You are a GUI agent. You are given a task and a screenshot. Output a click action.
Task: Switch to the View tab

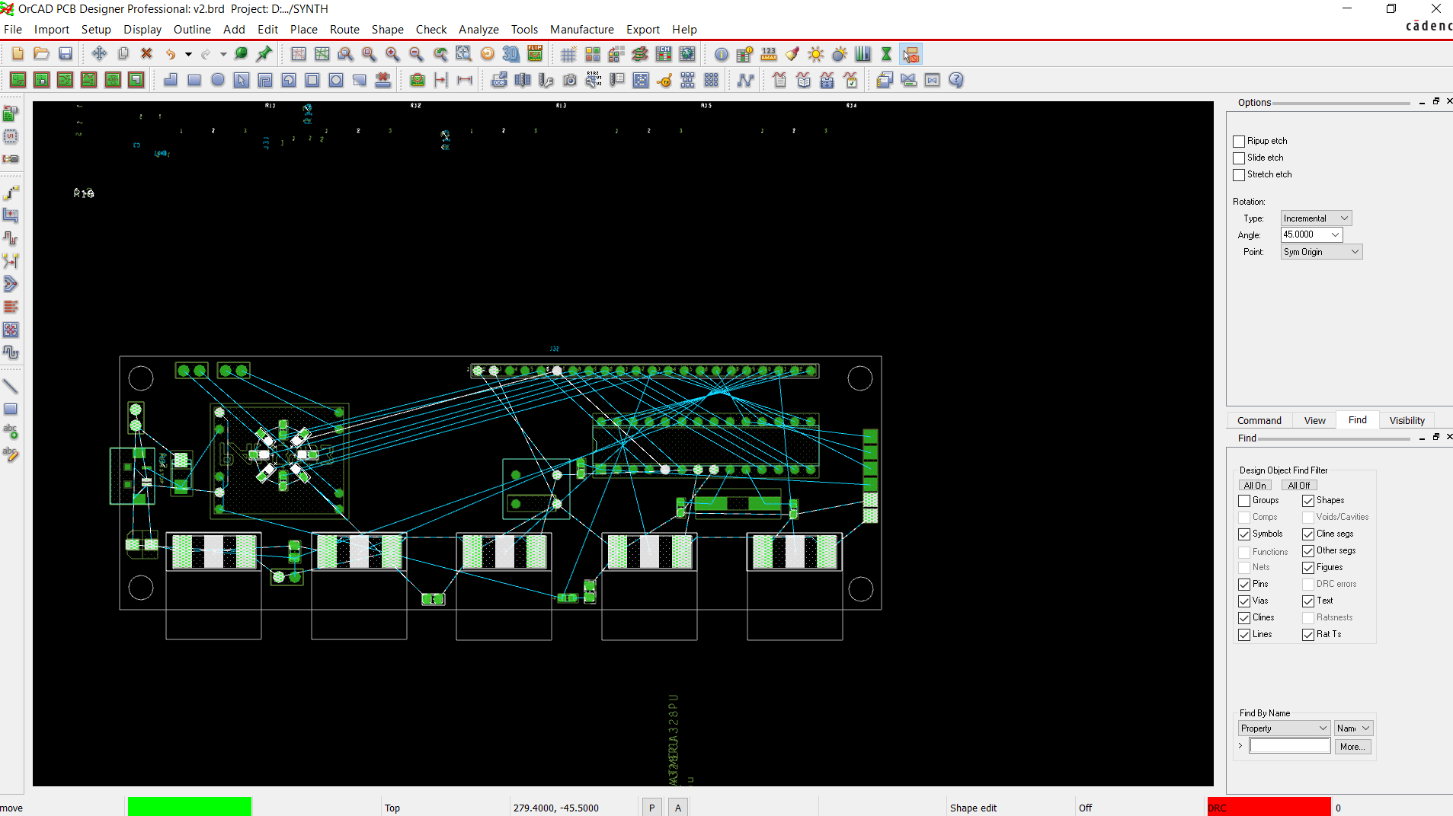pos(1314,420)
